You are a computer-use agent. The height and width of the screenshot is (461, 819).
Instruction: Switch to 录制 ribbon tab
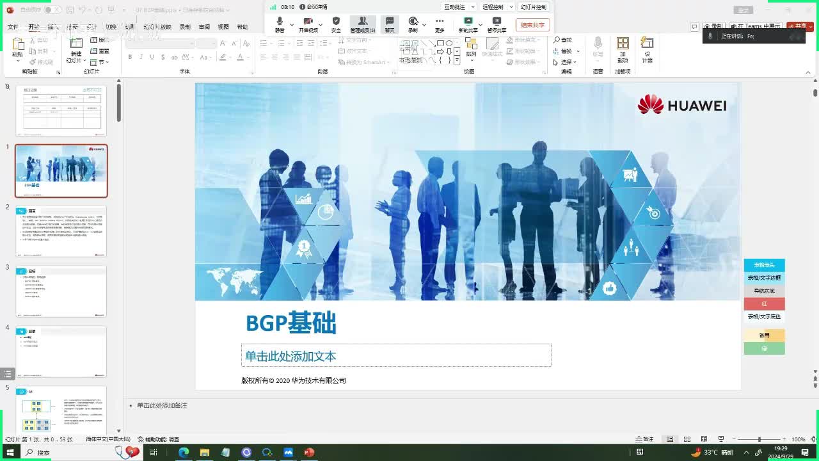pos(185,28)
